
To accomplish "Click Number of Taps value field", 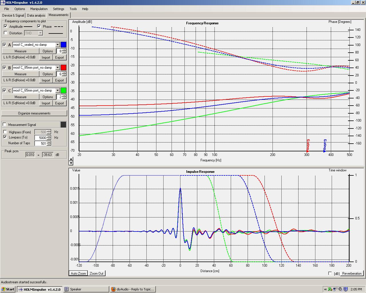I will 41,143.
